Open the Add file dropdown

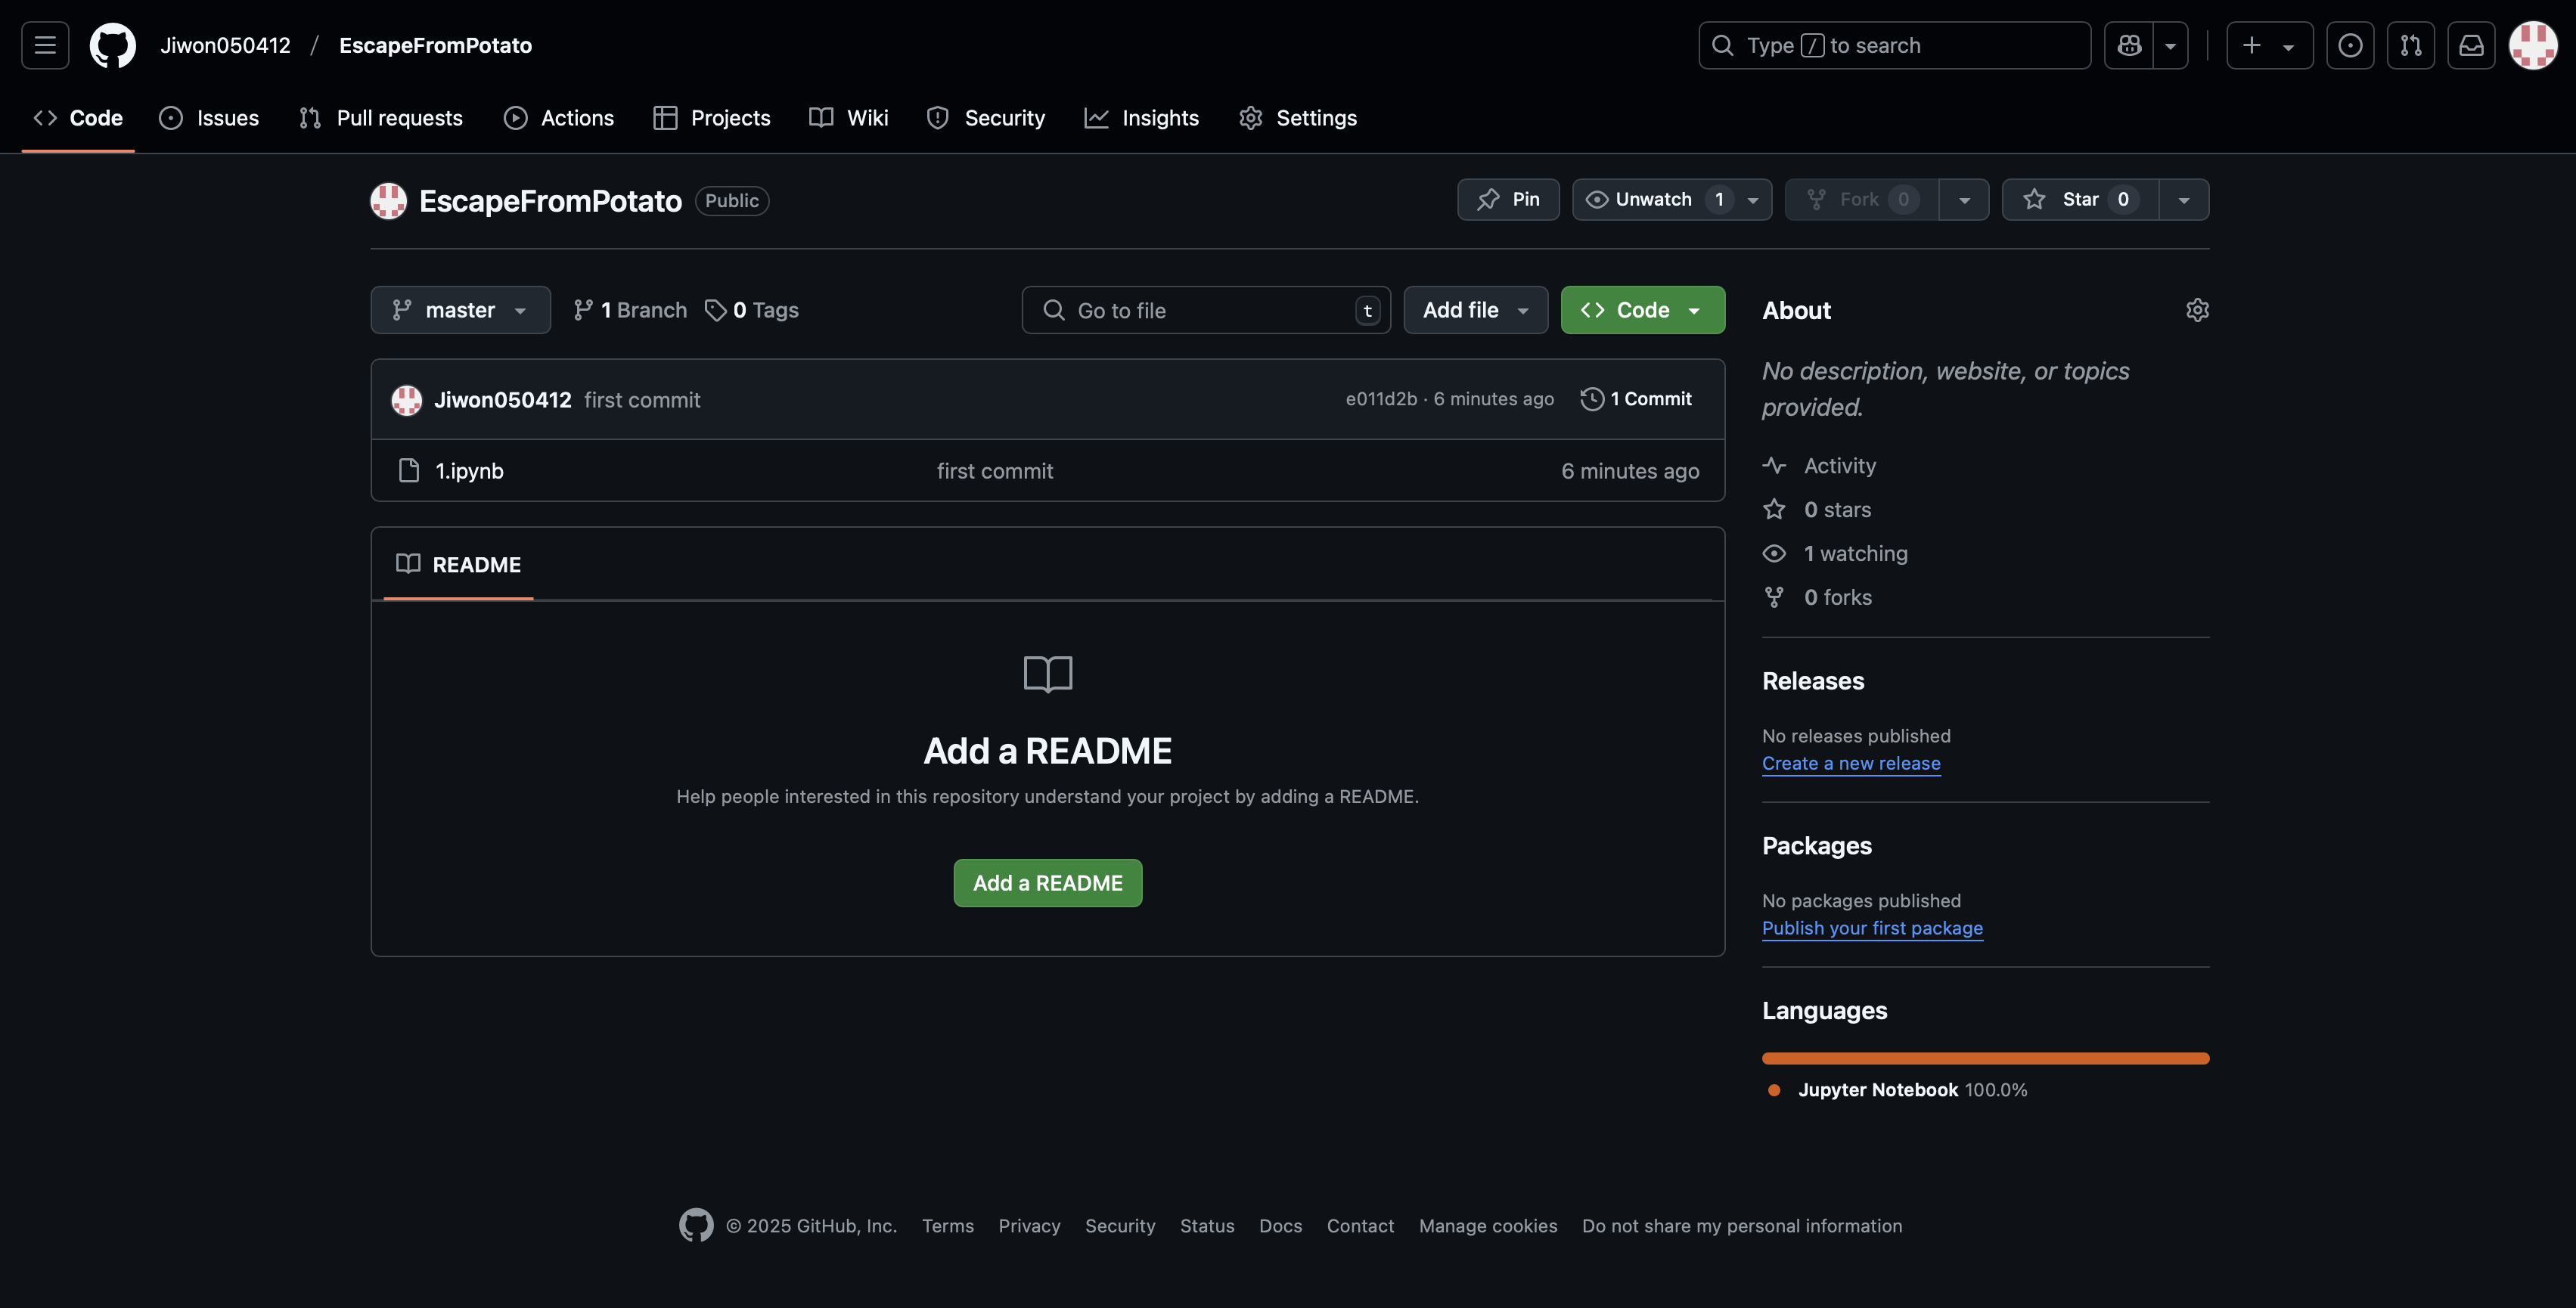click(x=1475, y=310)
